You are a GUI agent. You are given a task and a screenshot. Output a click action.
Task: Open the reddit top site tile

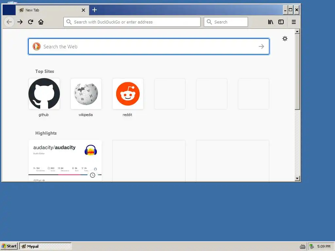128,94
